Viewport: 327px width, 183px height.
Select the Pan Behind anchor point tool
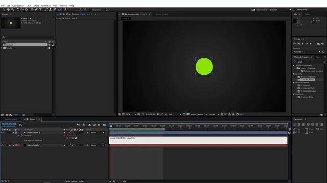[27, 10]
